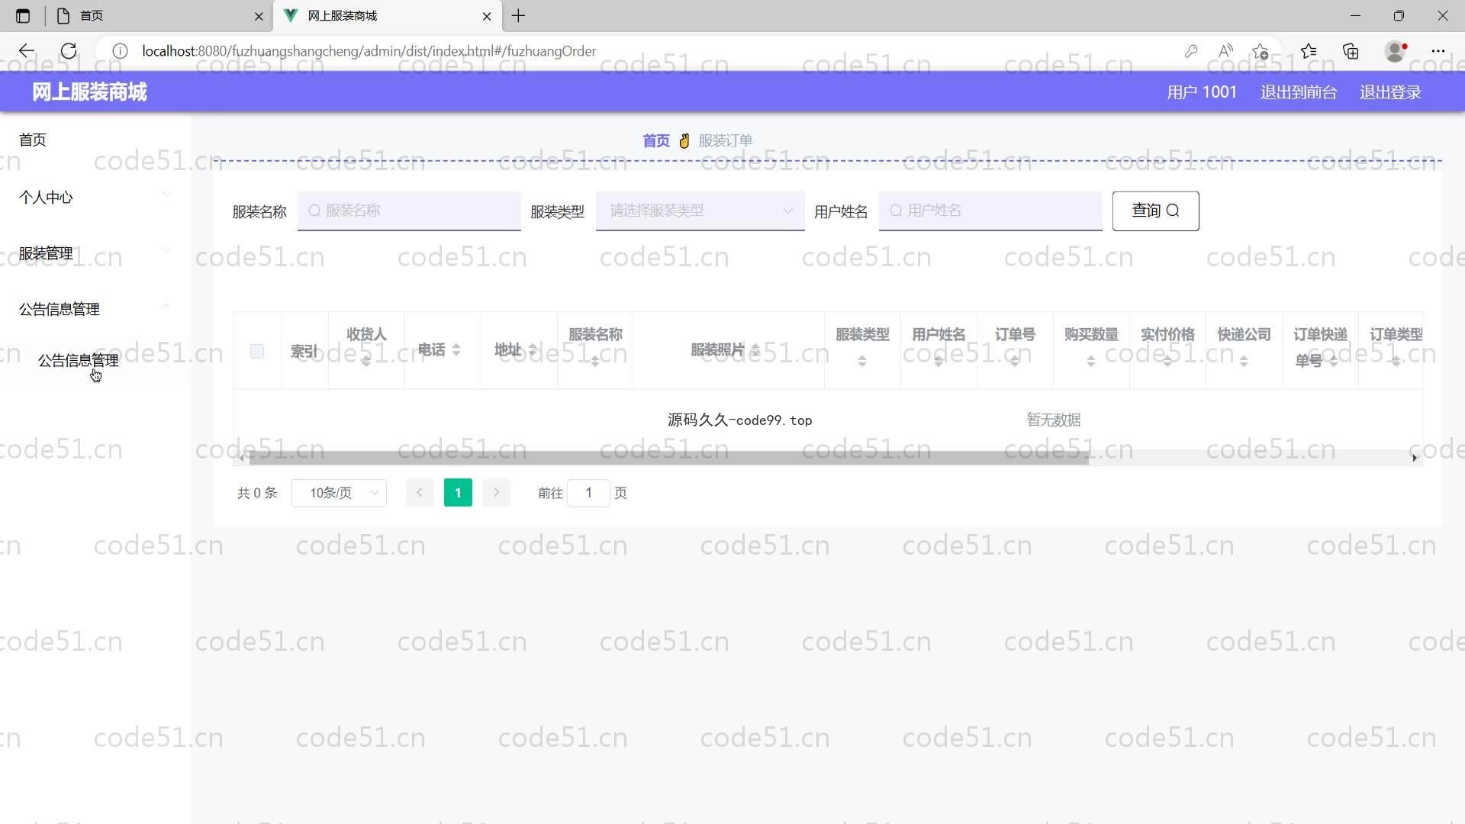Select page 1 in pagination
The width and height of the screenshot is (1465, 824).
coord(458,493)
